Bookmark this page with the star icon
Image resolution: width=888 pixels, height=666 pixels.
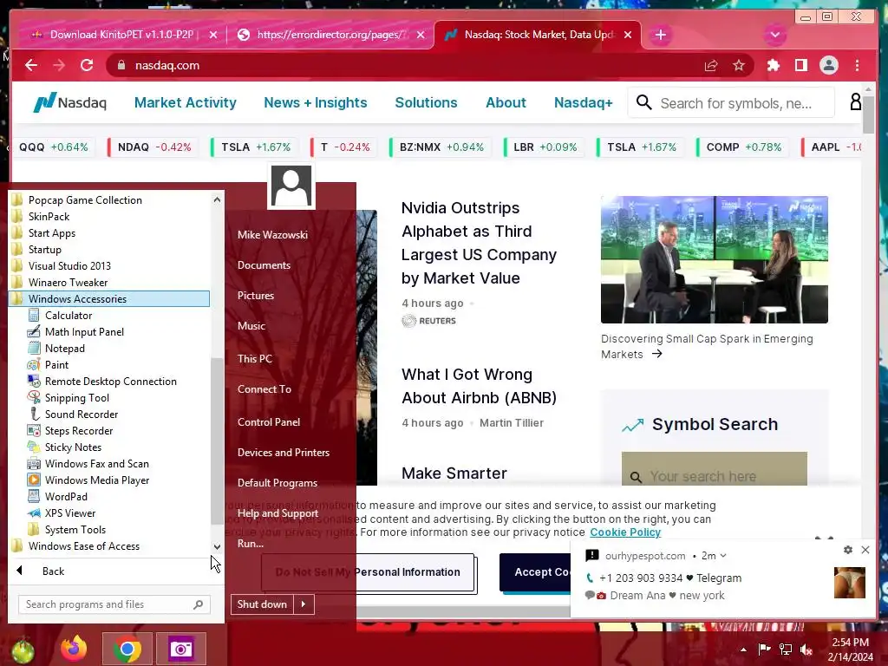(739, 66)
